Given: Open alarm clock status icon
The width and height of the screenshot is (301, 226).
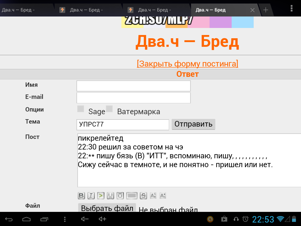Looking at the screenshot, I should coord(245,219).
